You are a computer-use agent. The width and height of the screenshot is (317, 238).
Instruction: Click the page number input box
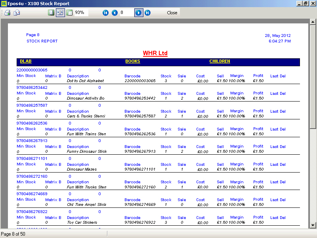tap(126, 13)
